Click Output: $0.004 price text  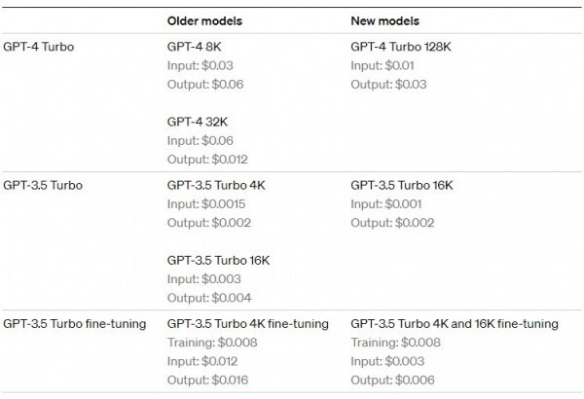click(x=209, y=298)
